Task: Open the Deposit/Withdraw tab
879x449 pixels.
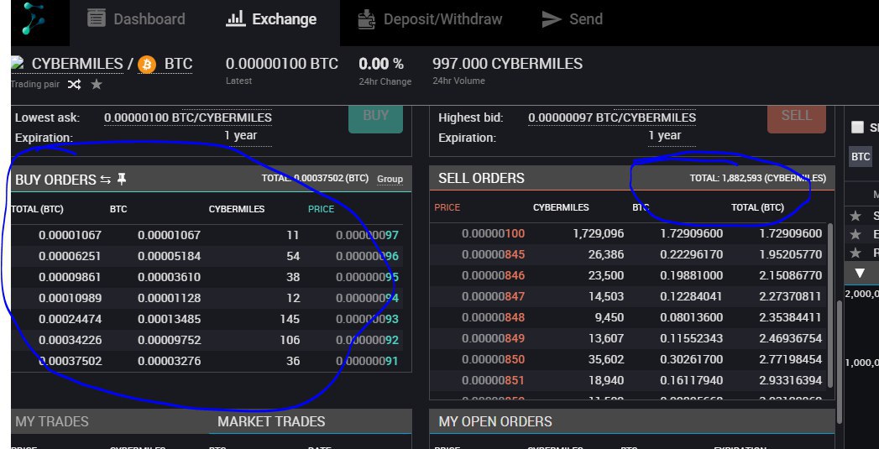Action: [x=430, y=19]
